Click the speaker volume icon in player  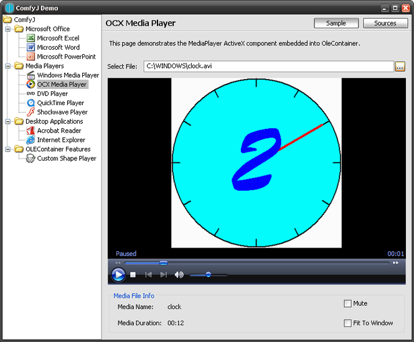[x=179, y=275]
